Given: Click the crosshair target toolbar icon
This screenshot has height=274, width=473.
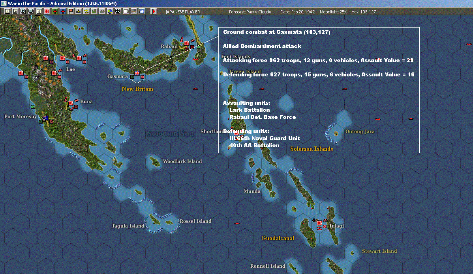Looking at the screenshot, I should [x=118, y=11].
